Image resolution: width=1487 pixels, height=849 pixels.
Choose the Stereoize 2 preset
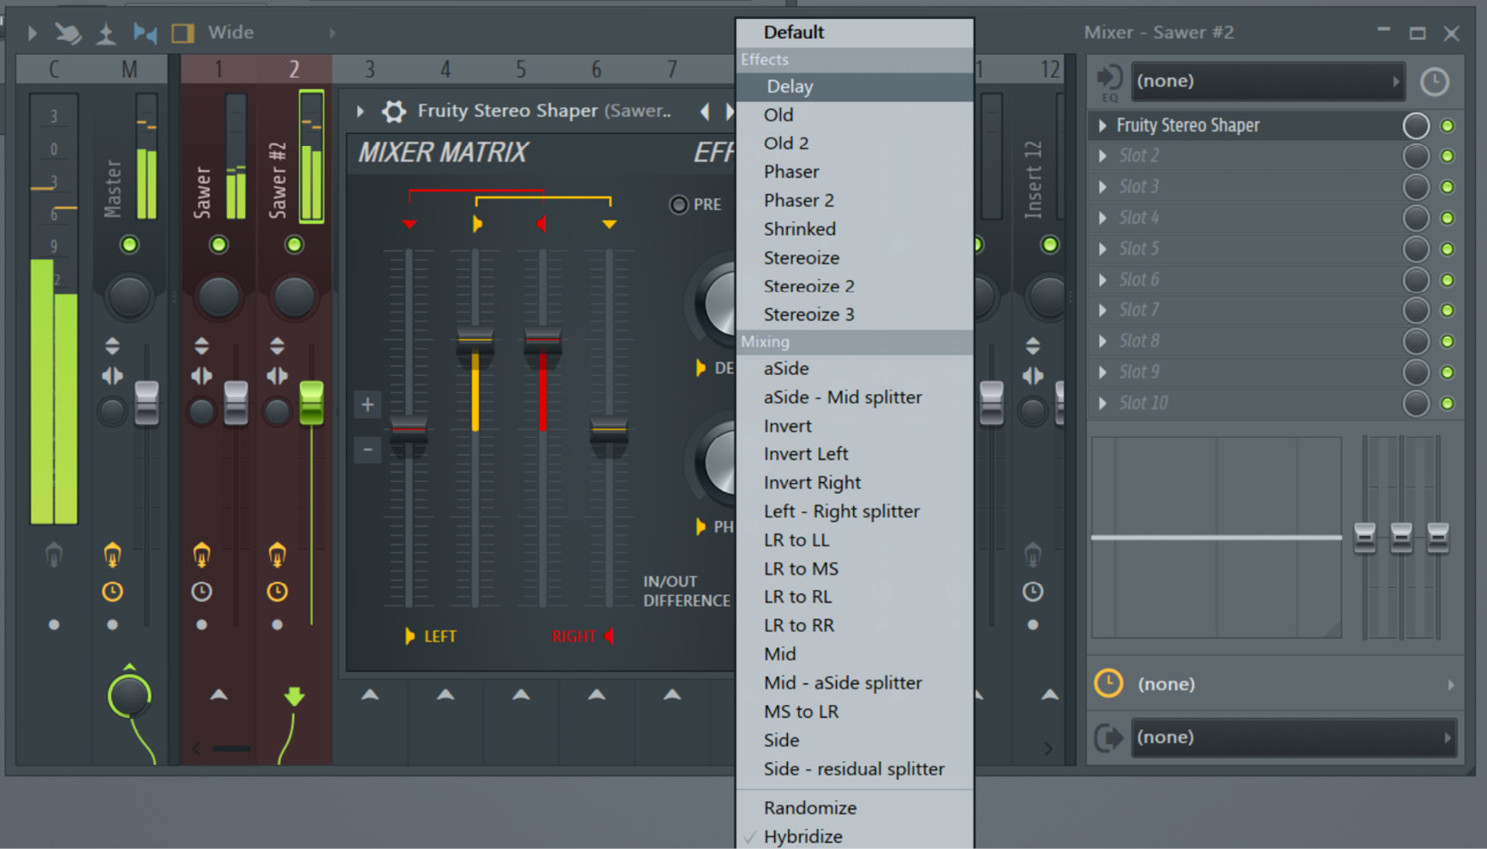click(855, 286)
